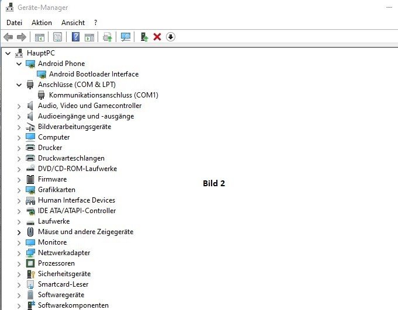Collapse the Anschlüsse (COM & LPT) node

click(19, 85)
